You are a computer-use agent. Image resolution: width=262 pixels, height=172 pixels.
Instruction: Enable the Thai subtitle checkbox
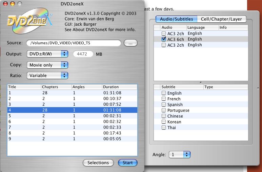coord(164,127)
